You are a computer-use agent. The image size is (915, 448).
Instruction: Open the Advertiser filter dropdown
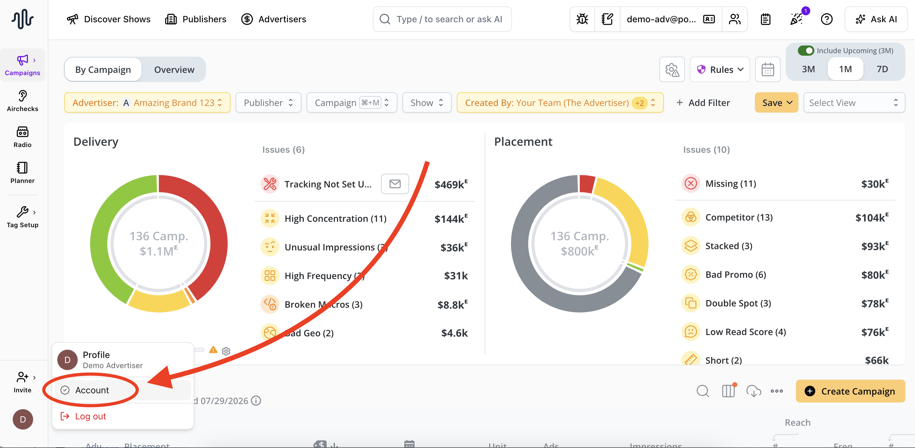147,102
